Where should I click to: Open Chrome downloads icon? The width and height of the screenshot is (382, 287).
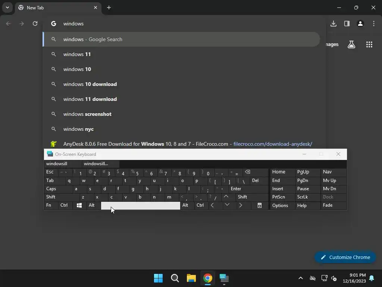334,24
